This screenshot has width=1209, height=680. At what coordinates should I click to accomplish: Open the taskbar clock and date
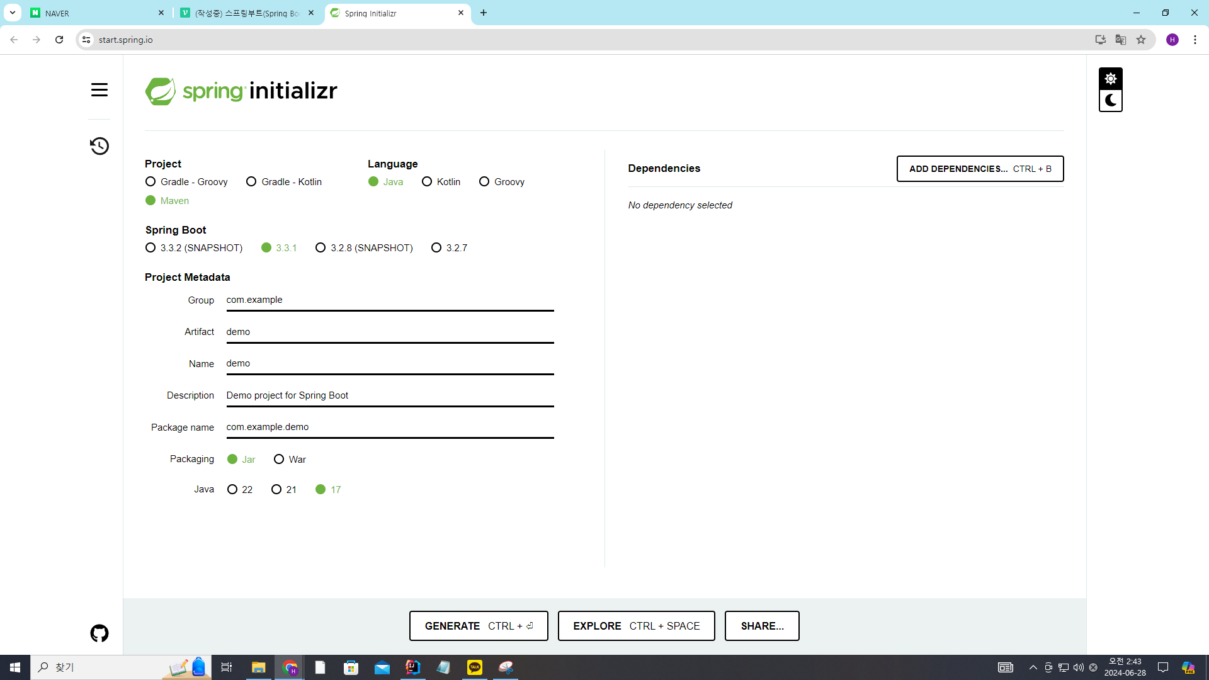pos(1125,667)
